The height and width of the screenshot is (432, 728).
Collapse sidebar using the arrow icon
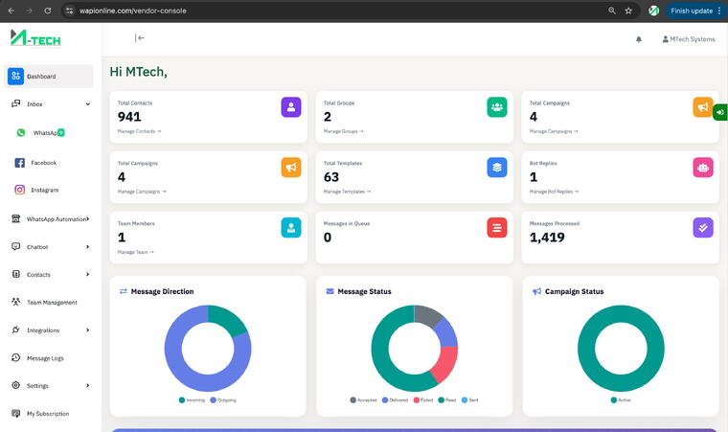coord(140,38)
